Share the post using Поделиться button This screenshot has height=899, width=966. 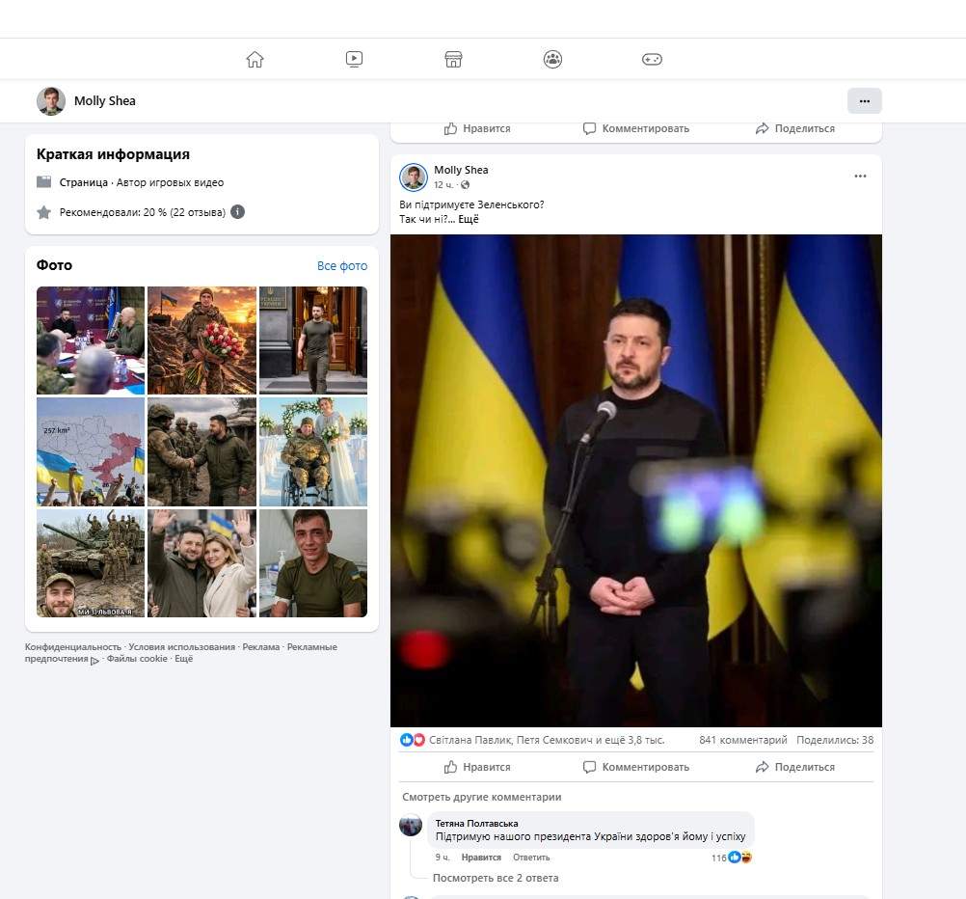tap(795, 767)
